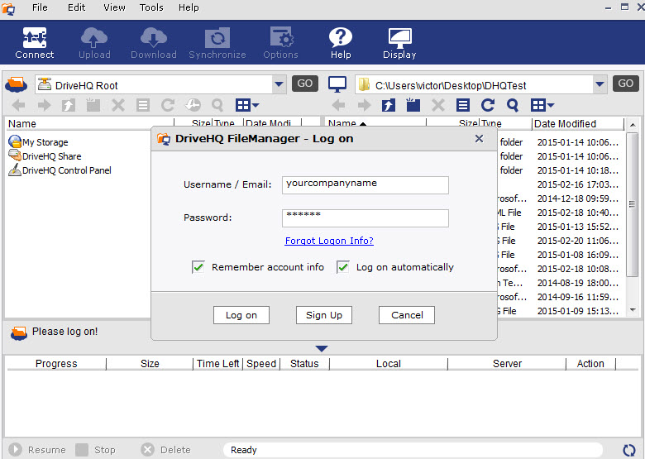Open the local view mode dropdown

pyautogui.click(x=542, y=105)
